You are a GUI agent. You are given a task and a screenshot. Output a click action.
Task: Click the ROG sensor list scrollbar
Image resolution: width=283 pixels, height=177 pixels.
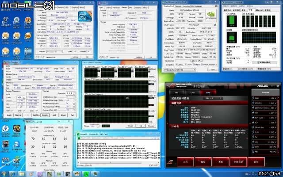(x=278, y=125)
